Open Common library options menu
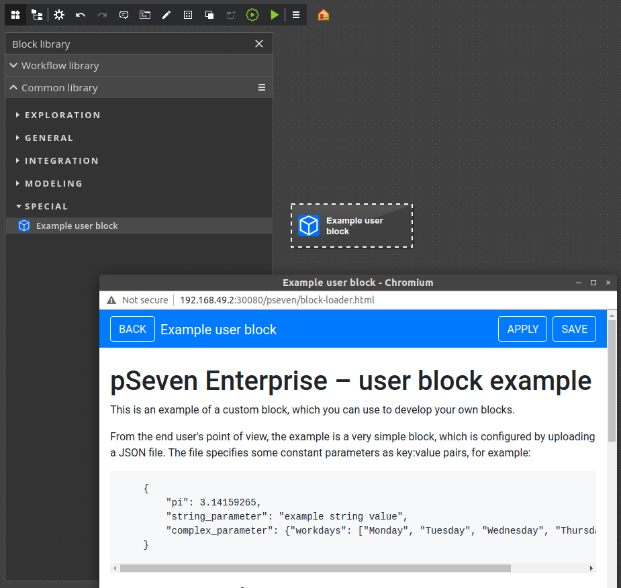The width and height of the screenshot is (621, 588). tap(262, 87)
